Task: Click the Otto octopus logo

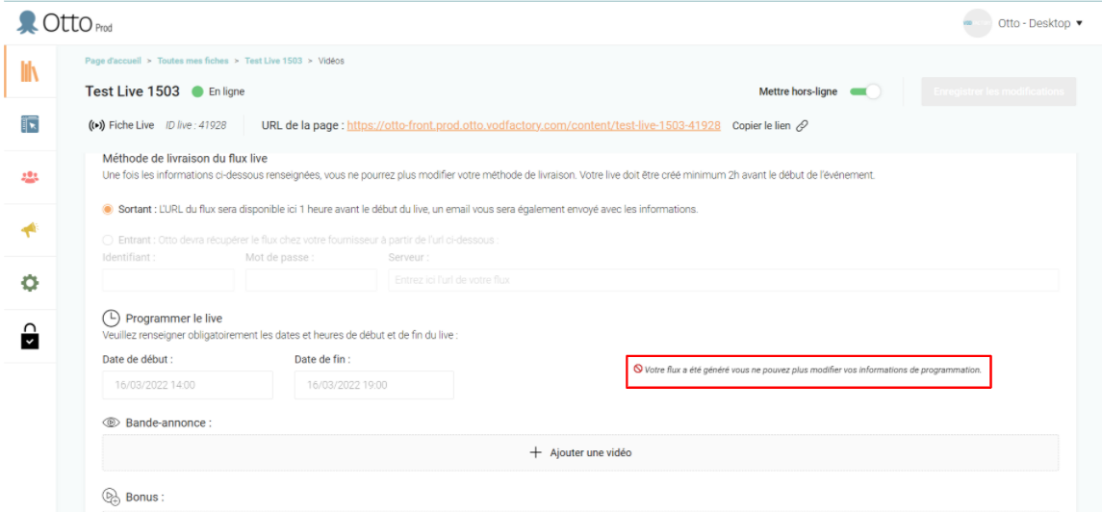Action: pos(27,22)
